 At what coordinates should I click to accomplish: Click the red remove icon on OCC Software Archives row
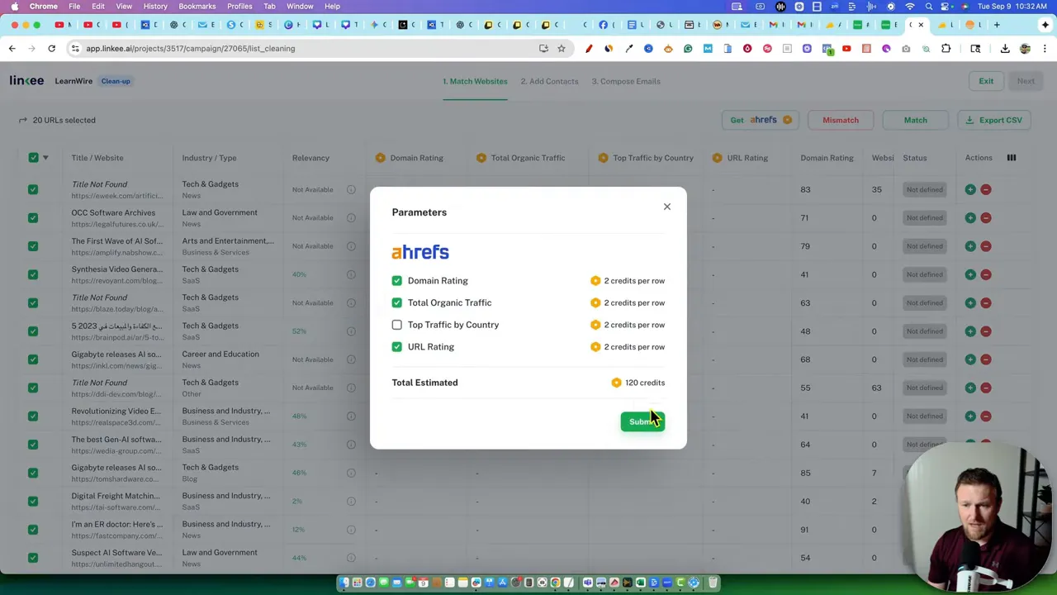[987, 217]
